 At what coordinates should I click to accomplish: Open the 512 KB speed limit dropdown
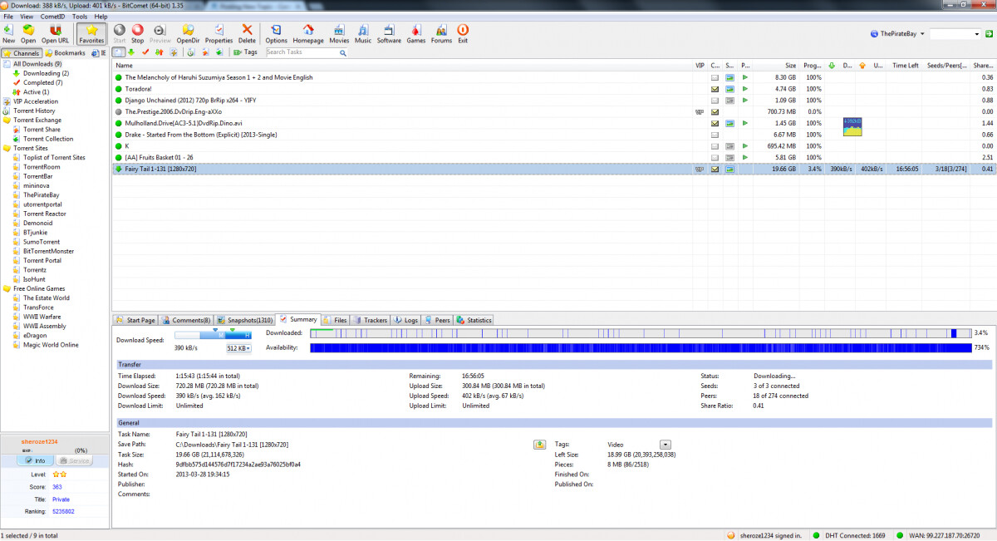click(x=238, y=348)
